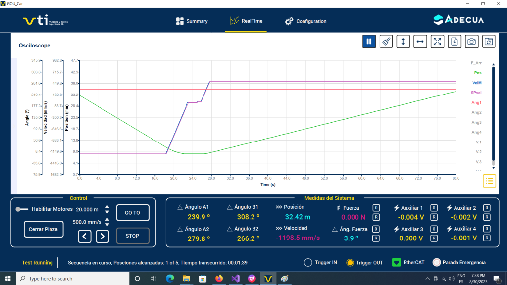Click the horizontal autoscale arrow icon

click(420, 42)
